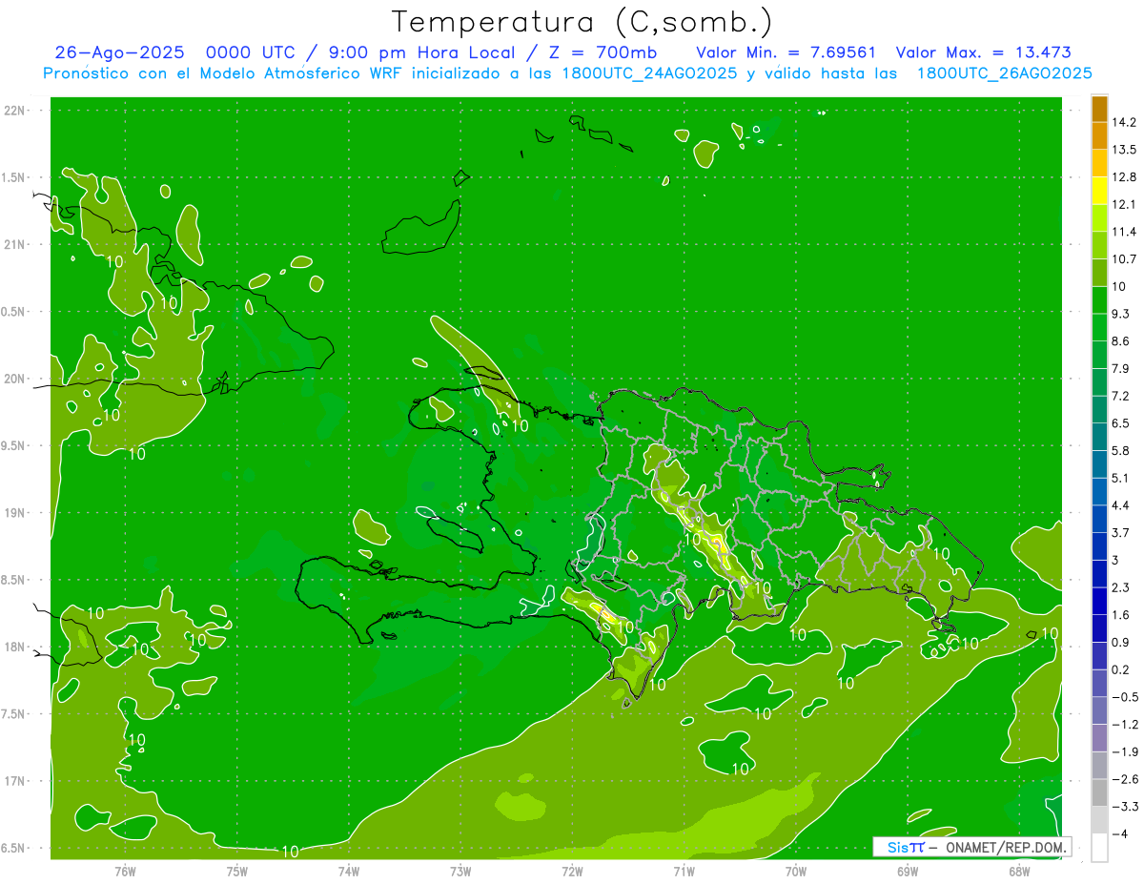Click legend value '12.8'
Viewport: 1144px width, 884px height.
pos(1124,177)
